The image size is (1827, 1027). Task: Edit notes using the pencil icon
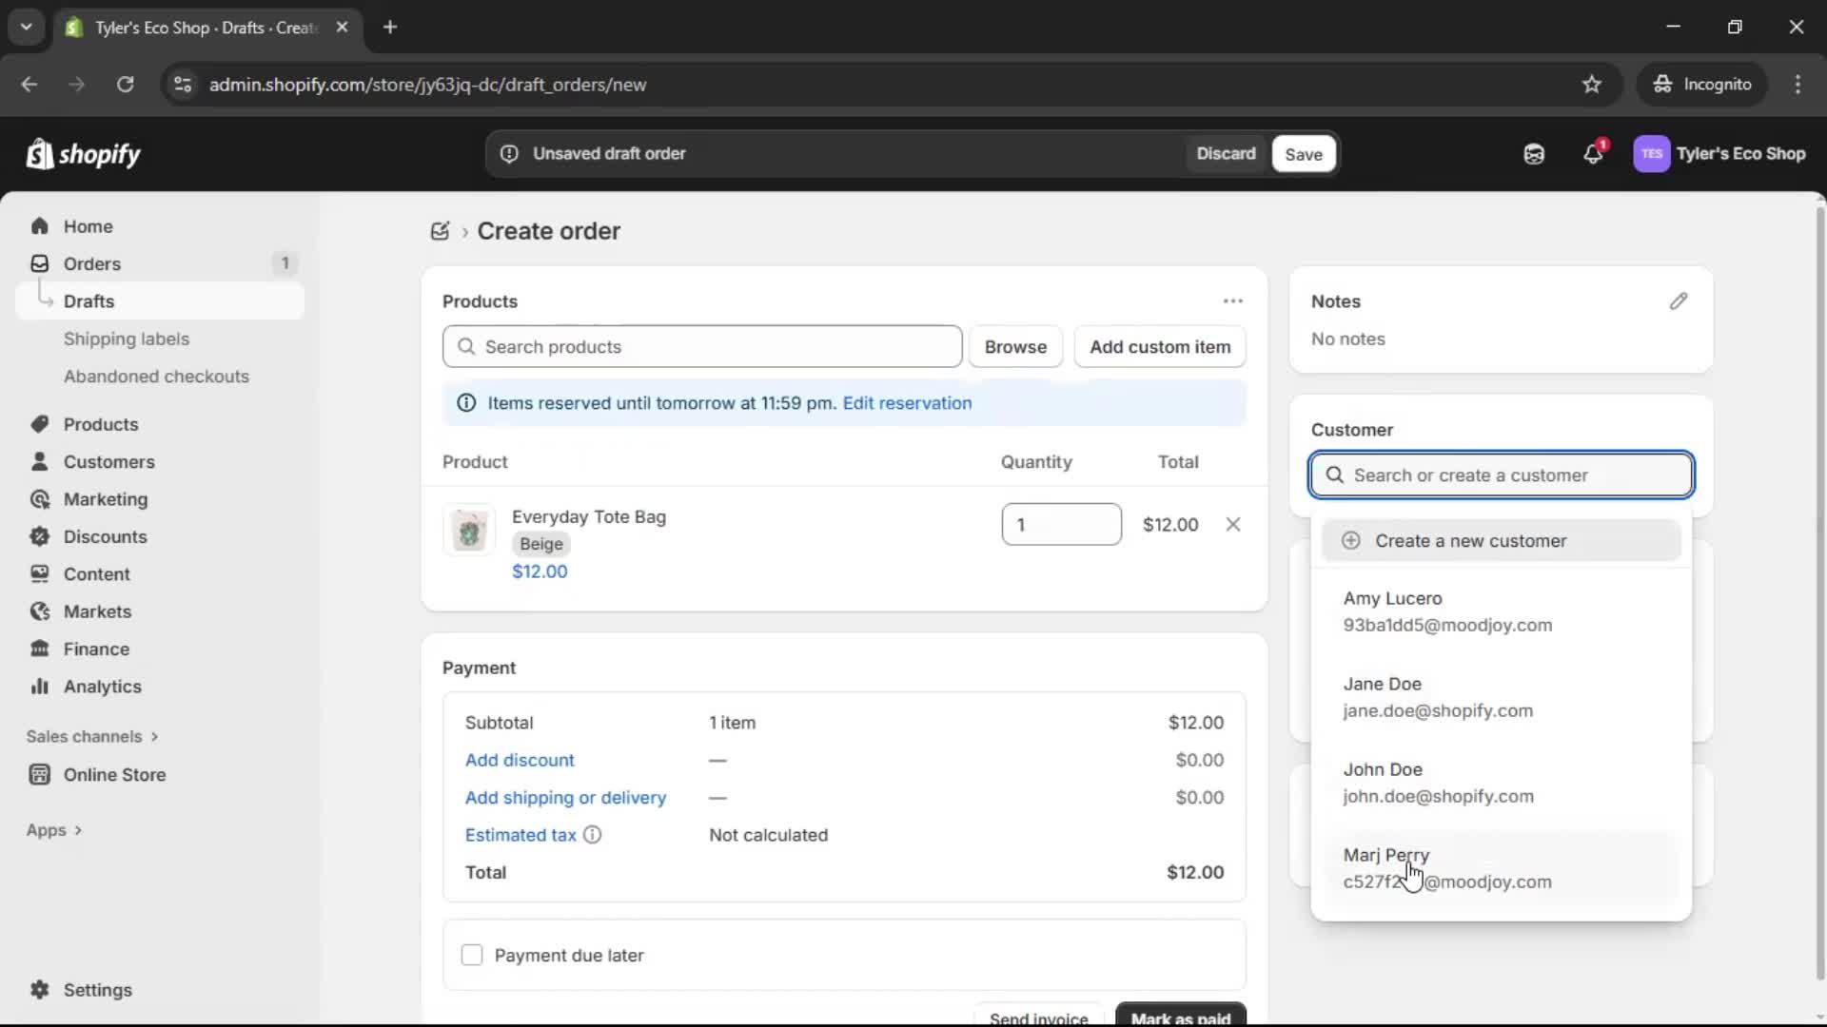point(1679,301)
